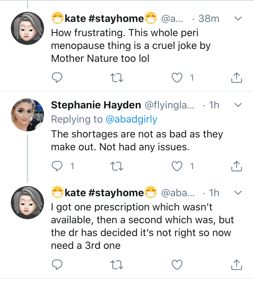The height and width of the screenshot is (283, 254).
Task: Open options chevron on kate's prescription tweet
Action: [x=238, y=192]
